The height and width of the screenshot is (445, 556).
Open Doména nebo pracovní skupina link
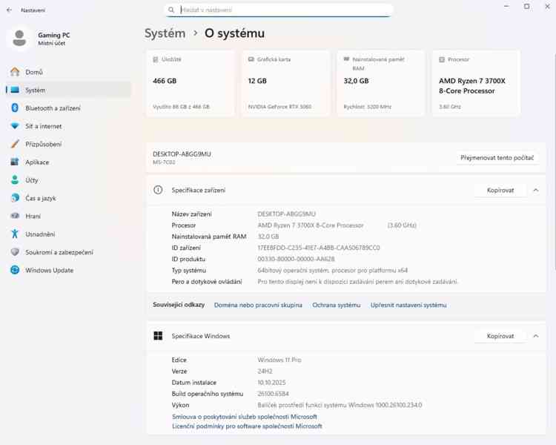258,305
